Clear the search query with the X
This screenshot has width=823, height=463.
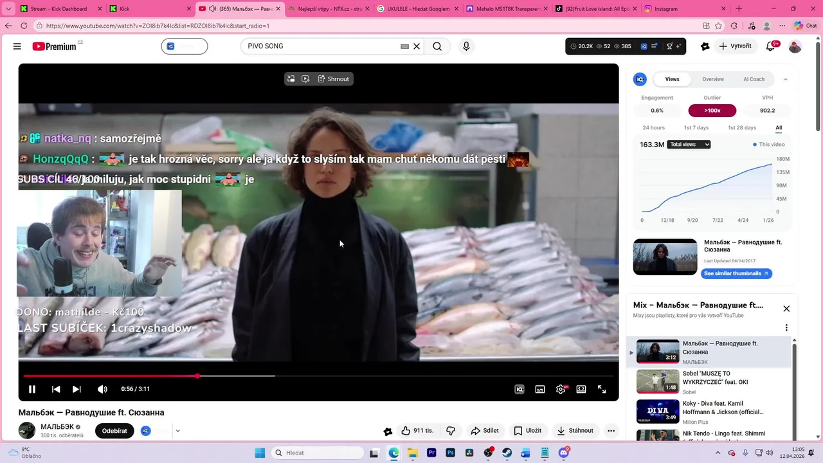[417, 46]
